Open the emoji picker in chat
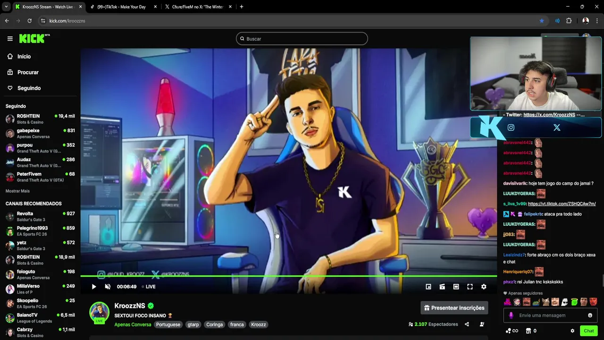 (590, 315)
